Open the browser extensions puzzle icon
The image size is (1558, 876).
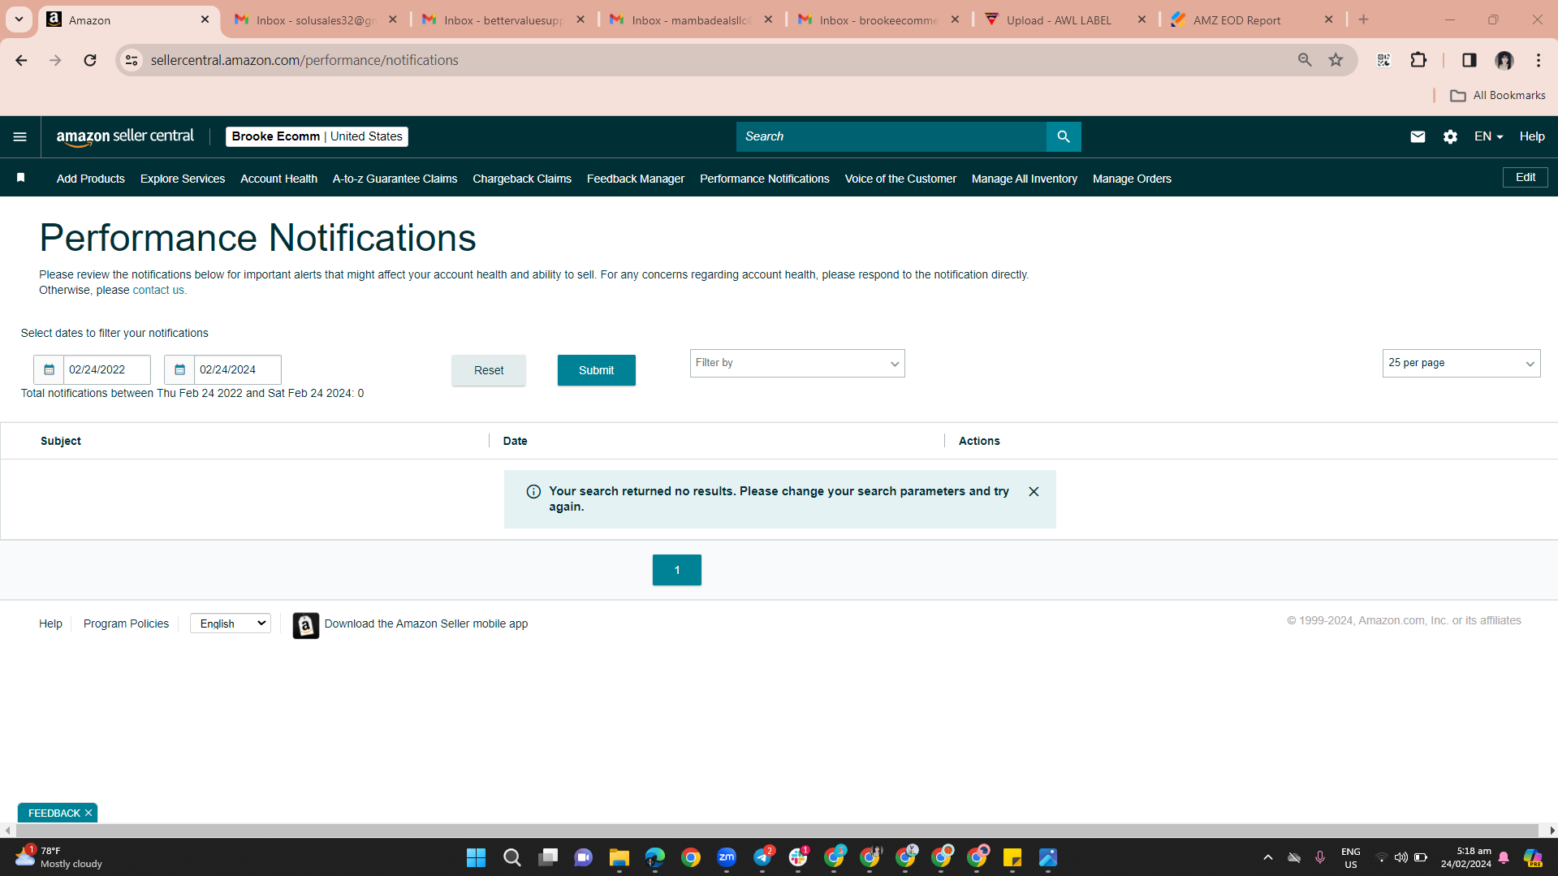(1418, 60)
